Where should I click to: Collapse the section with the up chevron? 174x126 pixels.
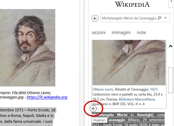170,46
